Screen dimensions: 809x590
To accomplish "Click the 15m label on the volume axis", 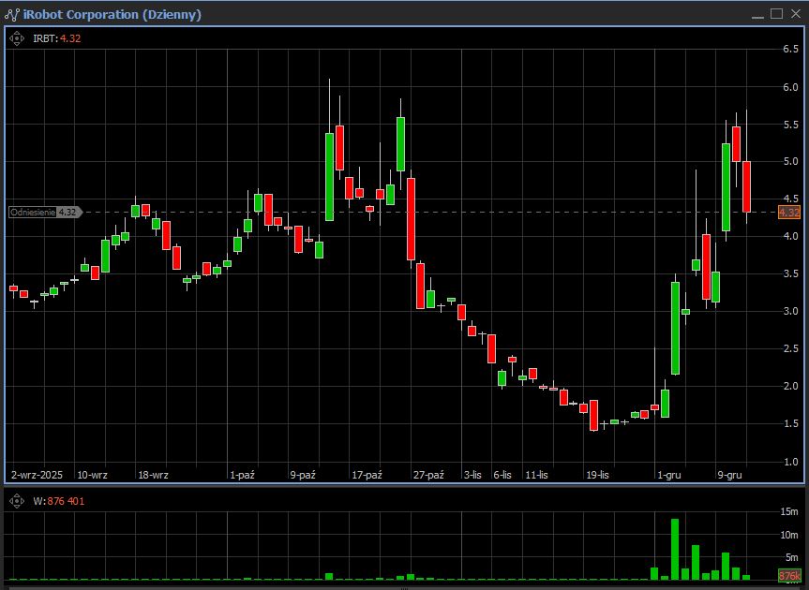I will tap(788, 511).
